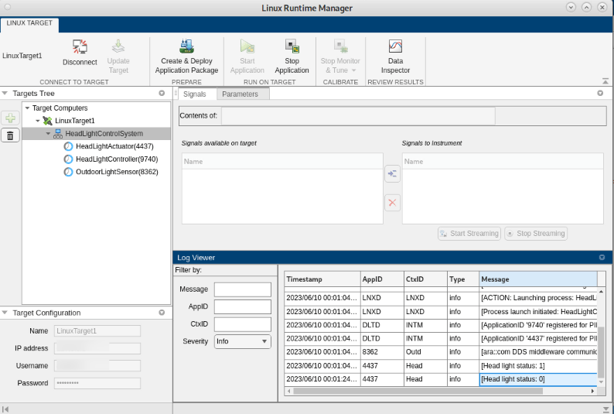Select HeadLightController(9740) in the tree
Screen dimensions: 614x414
pos(116,159)
